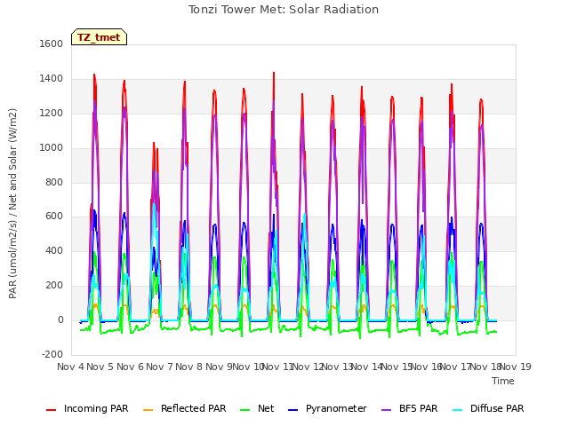The width and height of the screenshot is (569, 426).
Task: Click the 1600 y-axis tick label
Action: 52,43
